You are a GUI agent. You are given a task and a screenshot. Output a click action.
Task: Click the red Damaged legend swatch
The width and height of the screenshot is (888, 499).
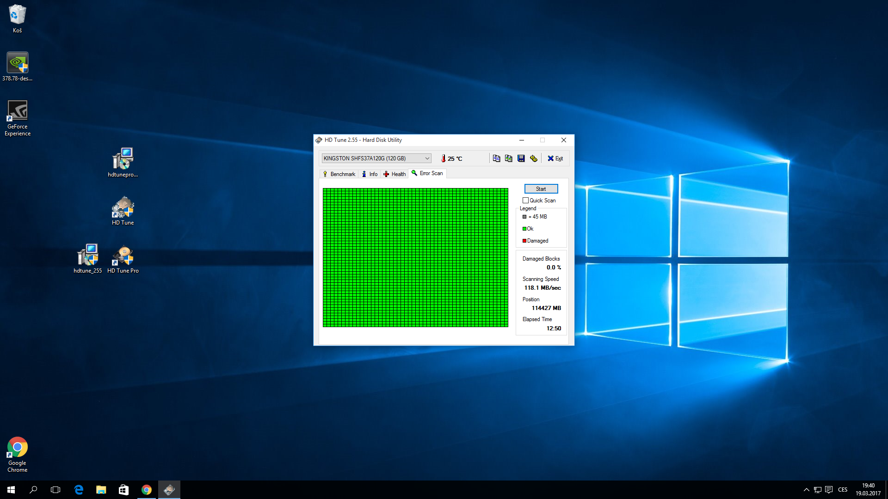pos(524,241)
